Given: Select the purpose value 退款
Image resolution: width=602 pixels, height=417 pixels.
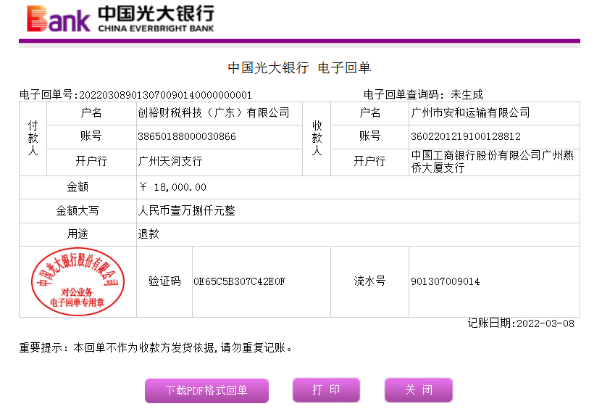Looking at the screenshot, I should click(x=149, y=234).
